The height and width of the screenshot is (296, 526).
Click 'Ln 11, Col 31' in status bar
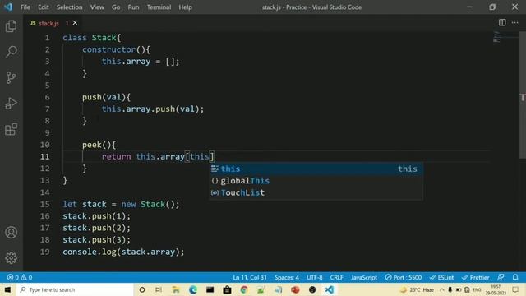point(250,278)
